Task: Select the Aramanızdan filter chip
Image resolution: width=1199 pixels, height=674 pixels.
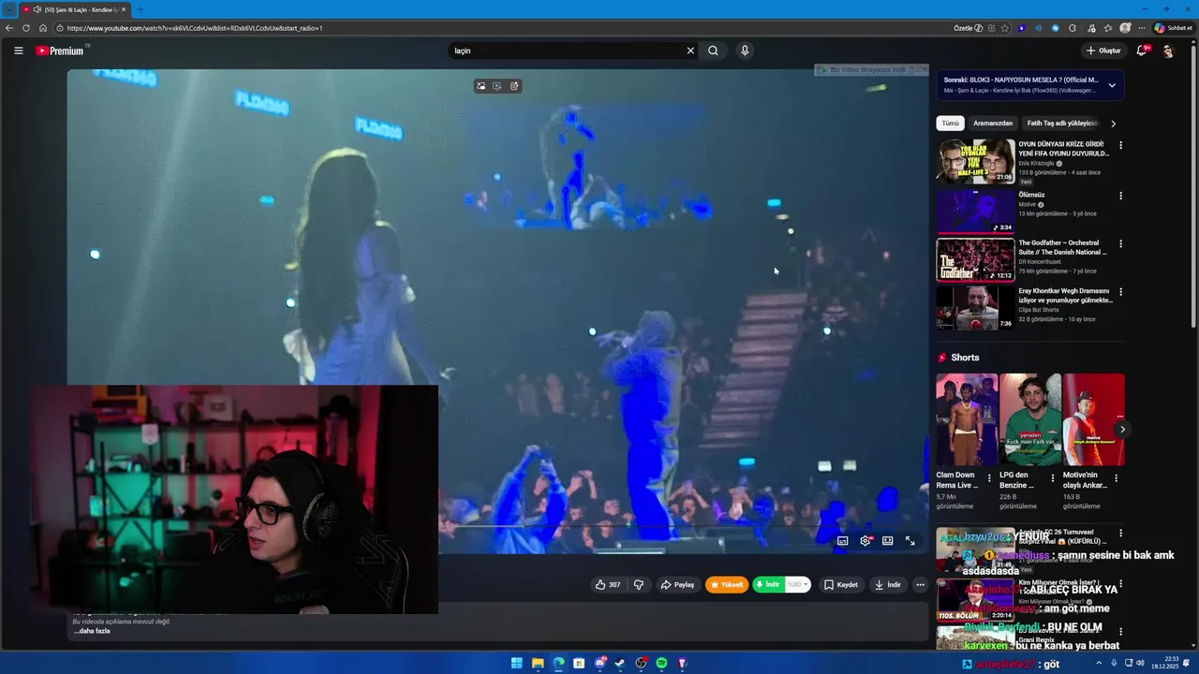Action: [993, 124]
